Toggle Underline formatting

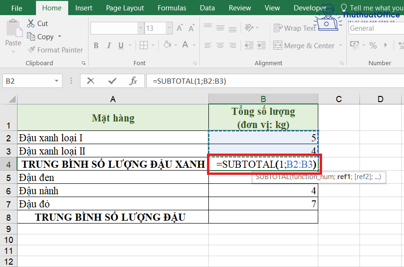tap(121, 45)
